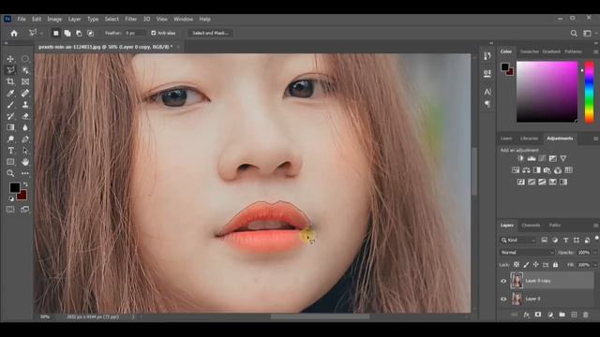Open the lasso tool preset picker arrow

click(x=41, y=34)
